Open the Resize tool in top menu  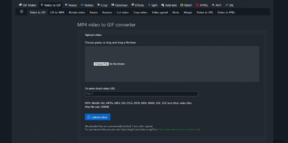71,5
